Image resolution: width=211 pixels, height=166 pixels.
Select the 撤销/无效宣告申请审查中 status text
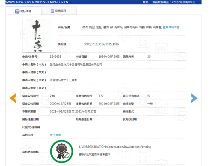95,155
